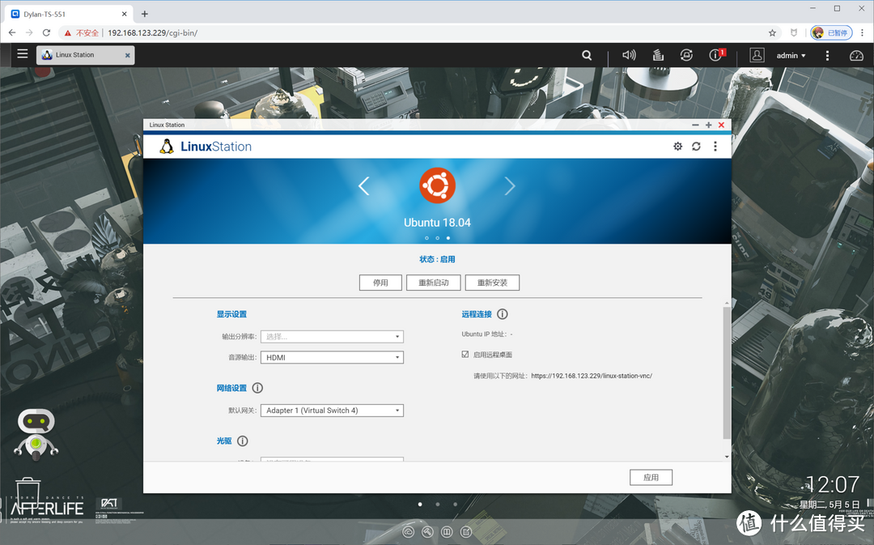Viewport: 874px width, 545px height.
Task: Open the help book icon in the bottom dock
Action: (447, 532)
